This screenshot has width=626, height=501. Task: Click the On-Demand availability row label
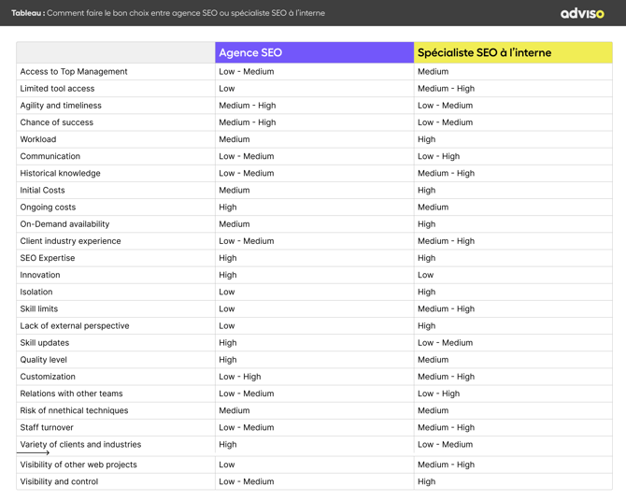click(x=64, y=224)
